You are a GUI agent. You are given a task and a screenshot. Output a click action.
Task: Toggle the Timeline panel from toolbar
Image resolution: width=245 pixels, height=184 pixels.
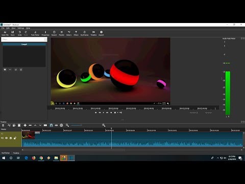tap(93, 33)
